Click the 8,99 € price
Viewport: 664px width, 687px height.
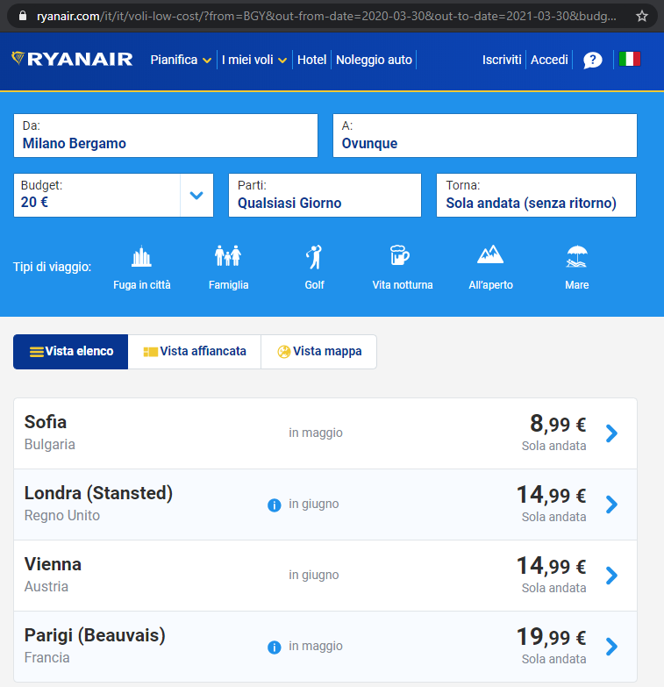click(x=558, y=424)
